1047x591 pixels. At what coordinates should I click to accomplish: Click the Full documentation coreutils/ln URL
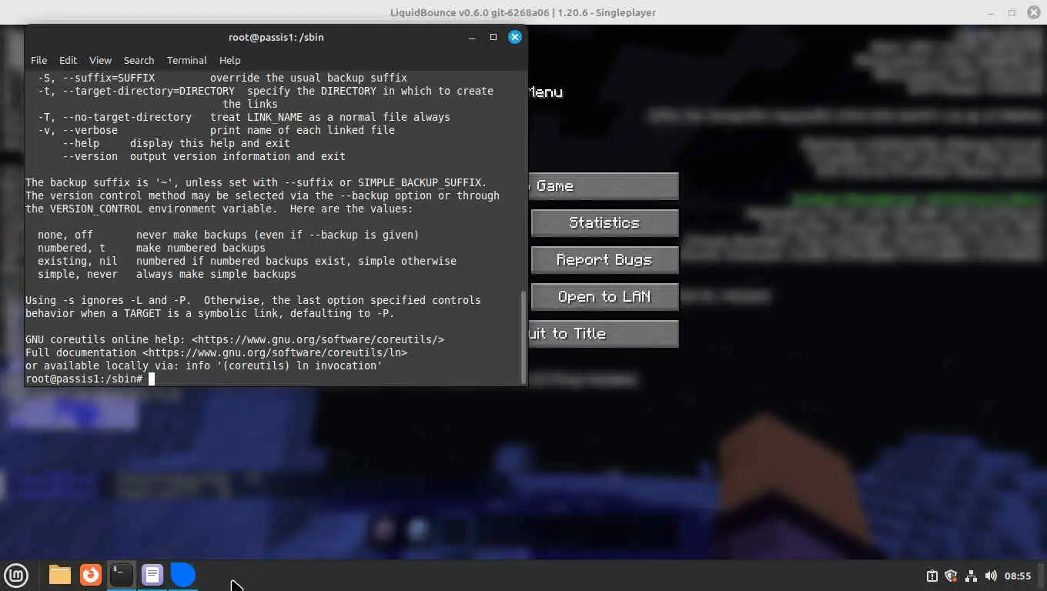click(x=275, y=352)
